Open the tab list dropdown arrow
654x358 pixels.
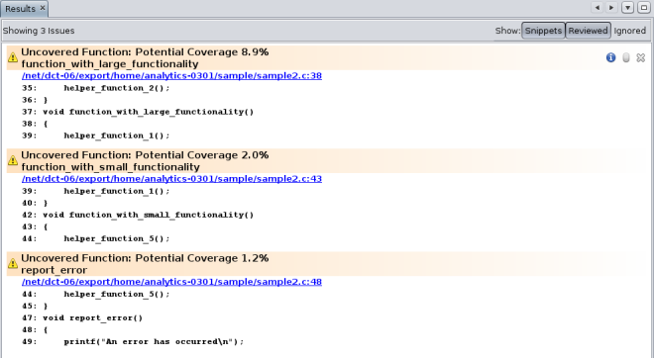click(627, 8)
